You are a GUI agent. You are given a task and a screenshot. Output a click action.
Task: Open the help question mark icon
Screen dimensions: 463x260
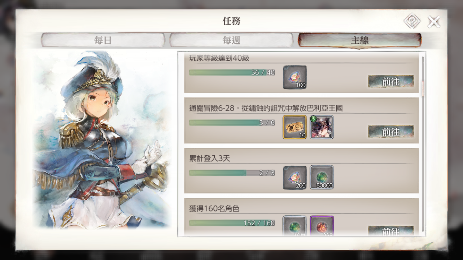pos(412,22)
